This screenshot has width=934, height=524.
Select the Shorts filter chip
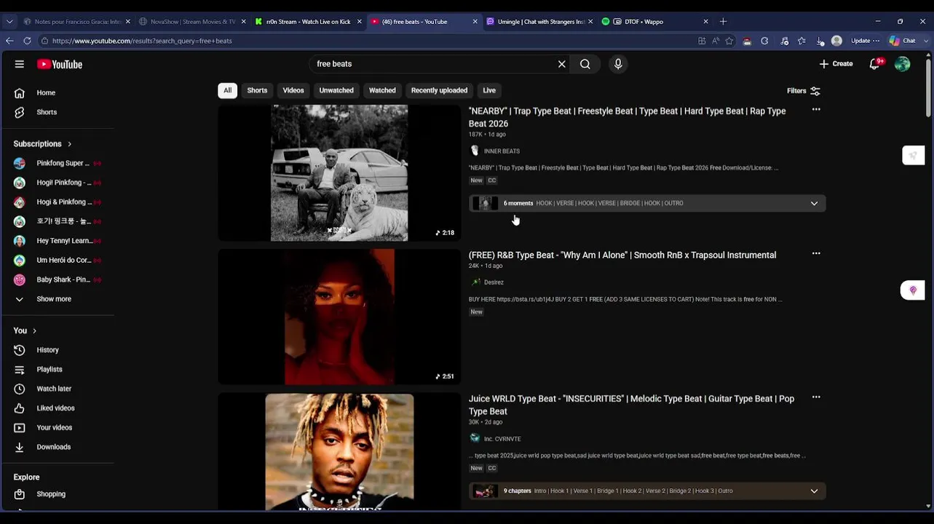tap(257, 90)
